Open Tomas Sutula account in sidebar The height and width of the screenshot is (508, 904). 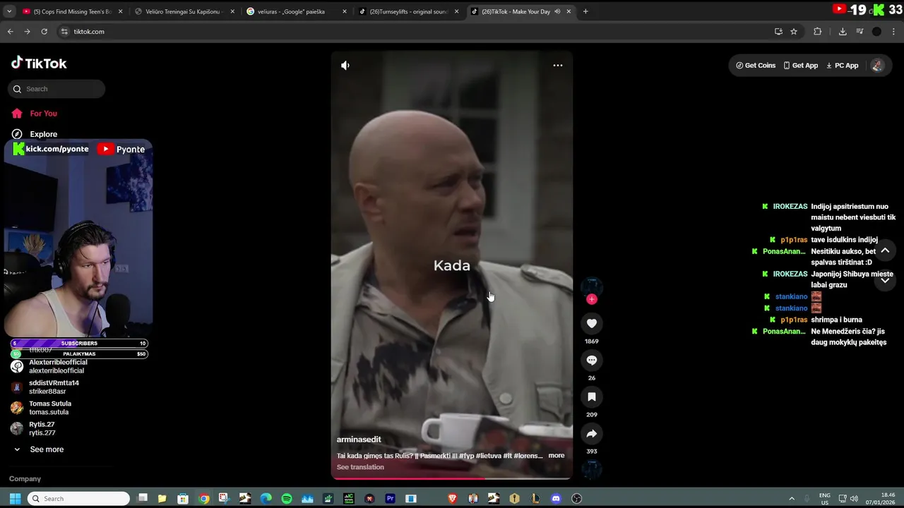(x=50, y=408)
